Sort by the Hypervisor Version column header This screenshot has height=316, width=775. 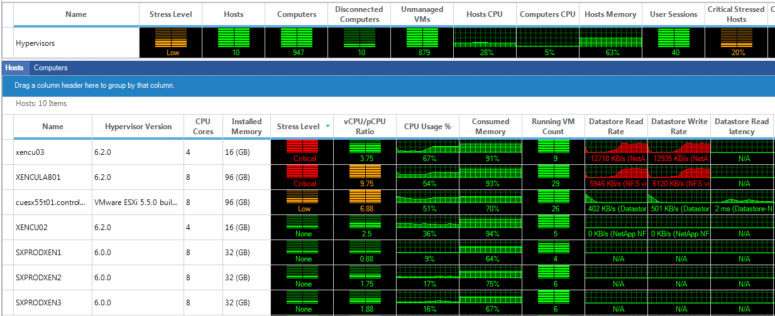click(x=138, y=127)
